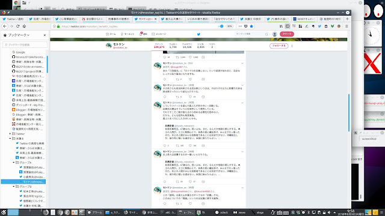Open the ブックマーク sidebar header dropdown

coord(19,35)
